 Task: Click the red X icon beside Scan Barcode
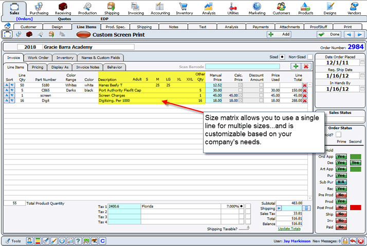pyautogui.click(x=306, y=66)
